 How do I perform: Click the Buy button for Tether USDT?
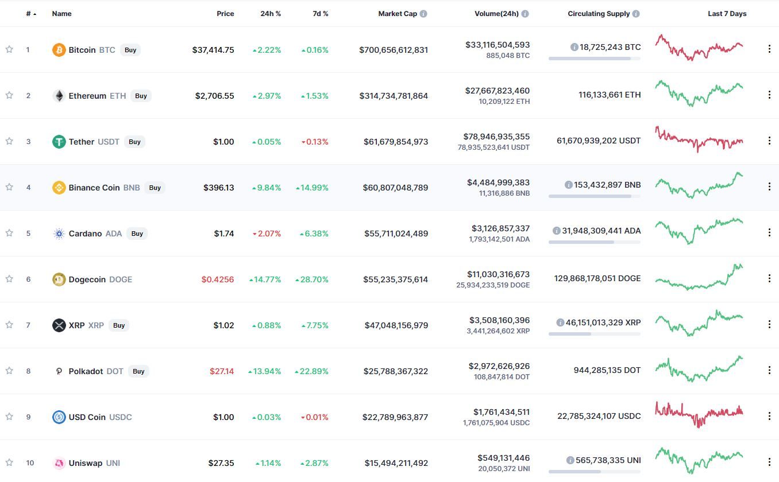click(x=134, y=142)
